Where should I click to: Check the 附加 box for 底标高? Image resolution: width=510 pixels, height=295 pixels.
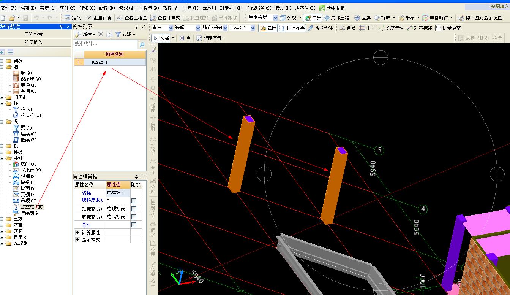134,217
